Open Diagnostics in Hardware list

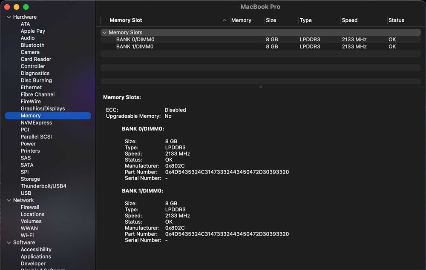point(35,73)
